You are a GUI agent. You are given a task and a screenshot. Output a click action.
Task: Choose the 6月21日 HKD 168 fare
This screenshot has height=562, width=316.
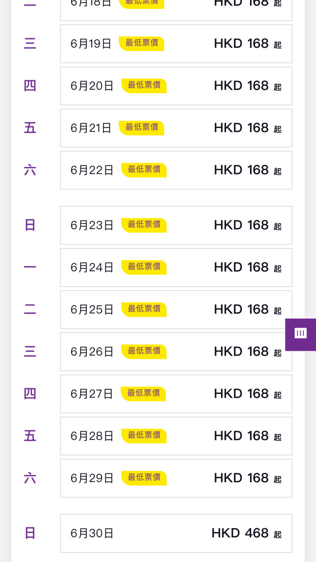tap(176, 128)
